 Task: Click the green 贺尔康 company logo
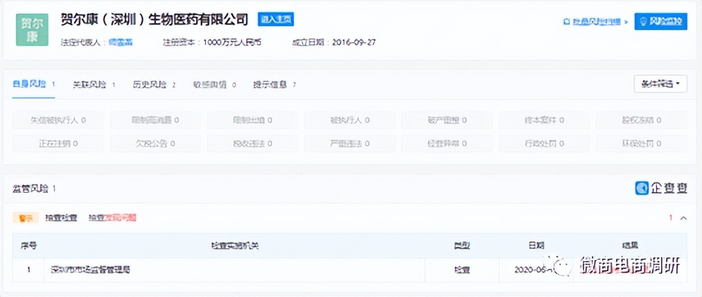click(32, 29)
